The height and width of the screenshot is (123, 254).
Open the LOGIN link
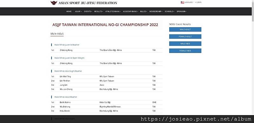tap(198, 3)
